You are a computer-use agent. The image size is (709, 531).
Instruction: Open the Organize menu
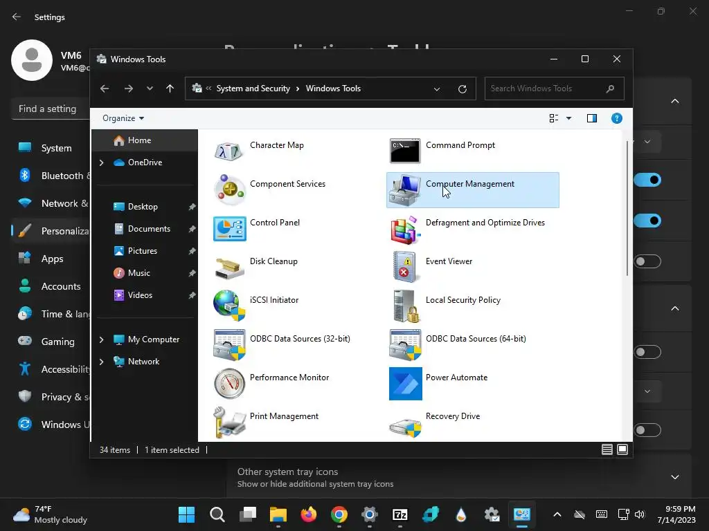tap(123, 118)
